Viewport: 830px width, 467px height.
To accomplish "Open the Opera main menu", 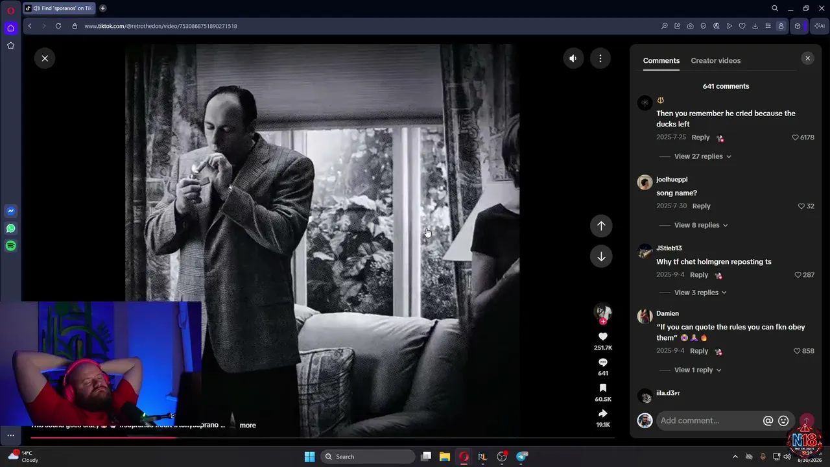I will pyautogui.click(x=10, y=10).
